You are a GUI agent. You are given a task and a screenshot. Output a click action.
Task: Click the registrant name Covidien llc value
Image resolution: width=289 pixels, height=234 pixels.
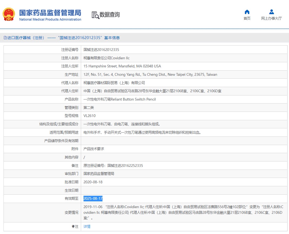(x=107, y=58)
